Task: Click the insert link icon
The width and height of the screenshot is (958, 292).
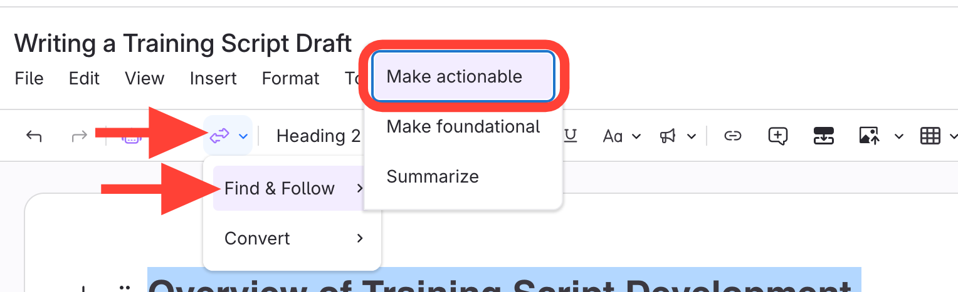Action: pyautogui.click(x=732, y=136)
